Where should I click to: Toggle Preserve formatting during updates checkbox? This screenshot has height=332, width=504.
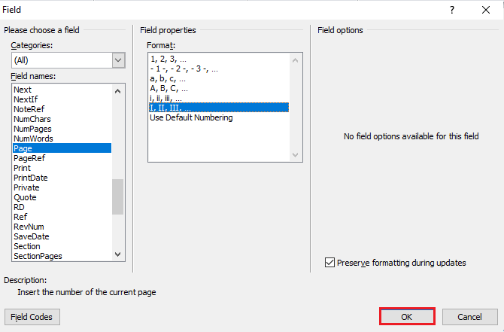[x=329, y=263]
